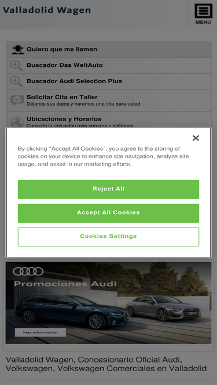Click the workshop appointment chat icon
The image size is (217, 385).
(17, 100)
